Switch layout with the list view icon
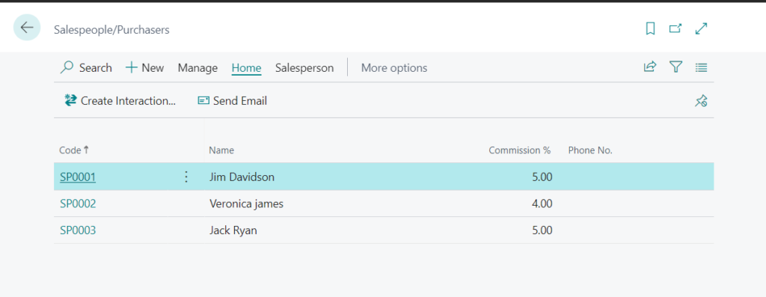766x297 pixels. click(701, 68)
